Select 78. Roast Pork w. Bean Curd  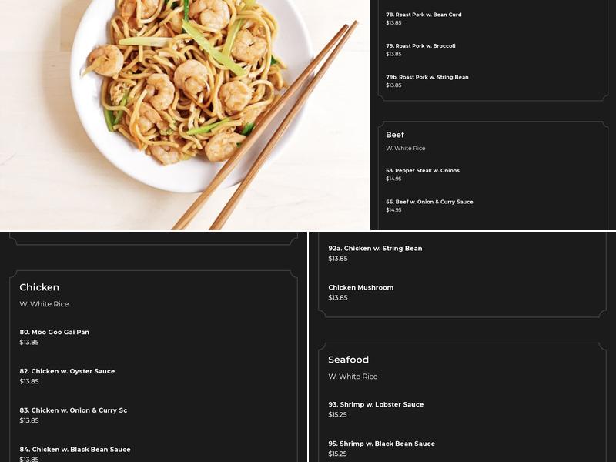click(423, 15)
